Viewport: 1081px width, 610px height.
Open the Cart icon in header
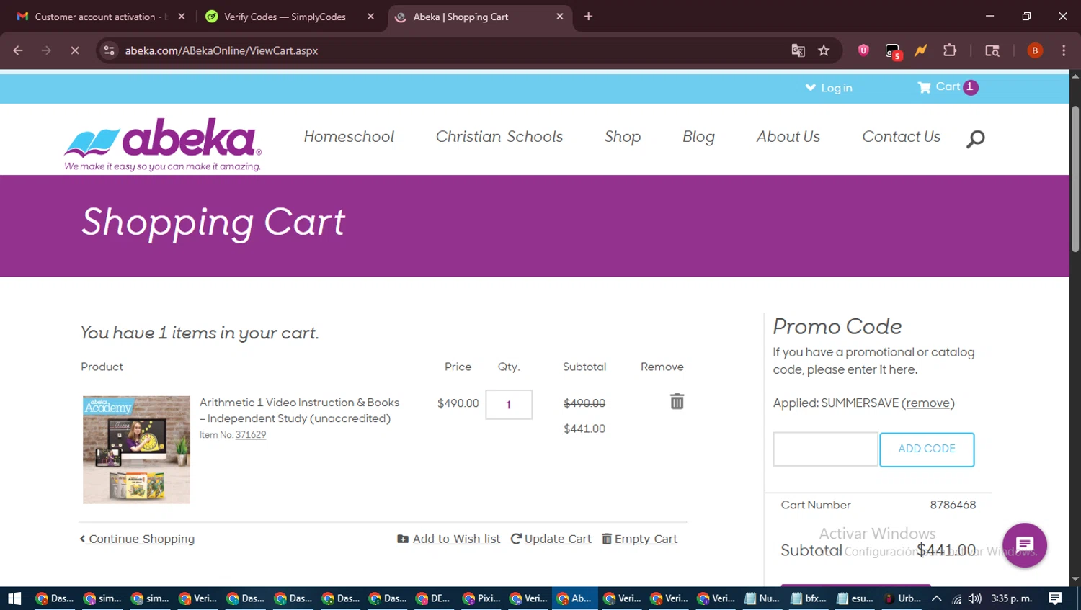pyautogui.click(x=947, y=87)
